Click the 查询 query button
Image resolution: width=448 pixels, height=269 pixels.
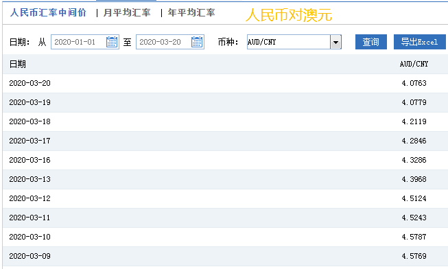point(371,42)
